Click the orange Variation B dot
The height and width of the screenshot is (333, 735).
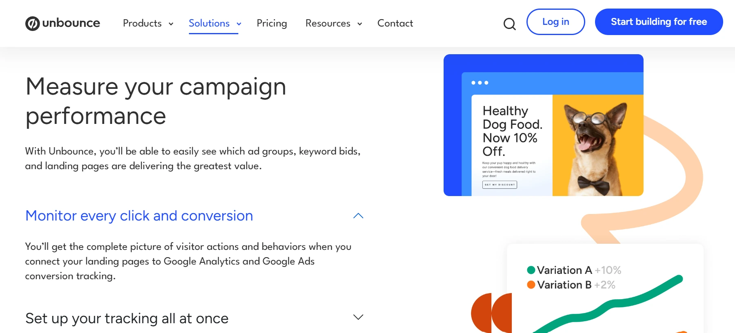click(x=531, y=285)
